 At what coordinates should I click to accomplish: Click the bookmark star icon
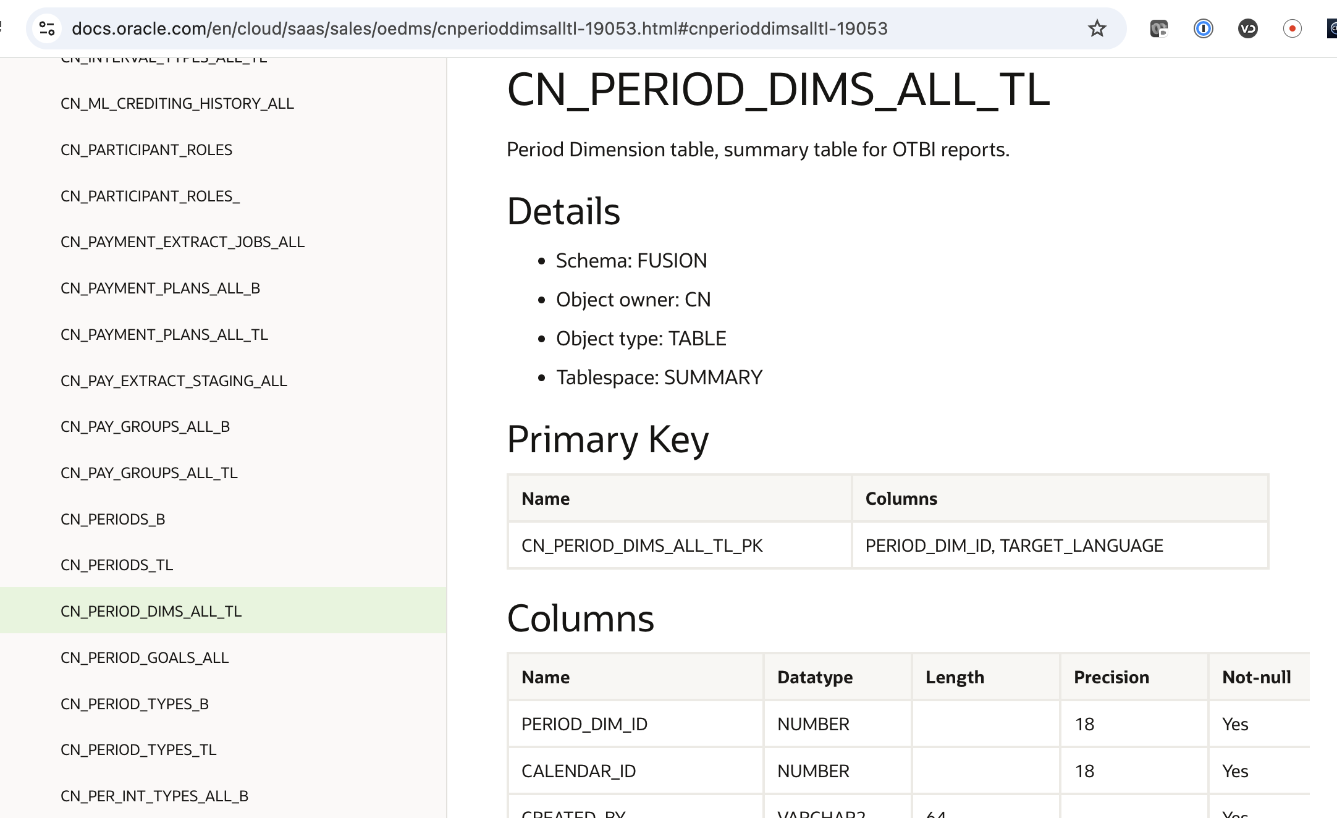[x=1097, y=28]
